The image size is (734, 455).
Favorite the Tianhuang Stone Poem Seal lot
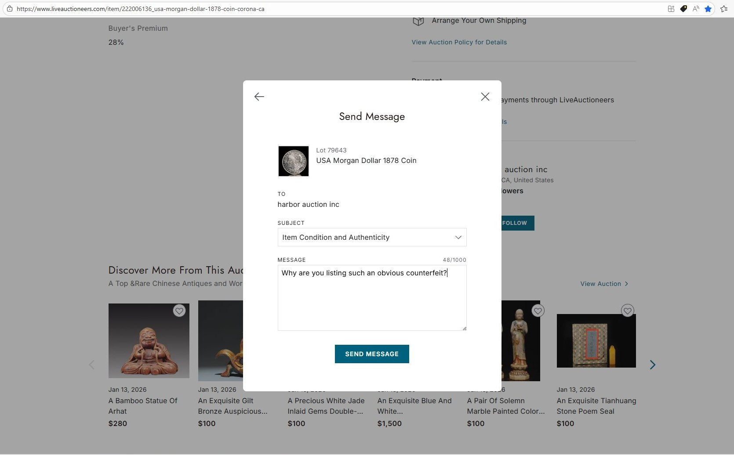click(x=628, y=311)
